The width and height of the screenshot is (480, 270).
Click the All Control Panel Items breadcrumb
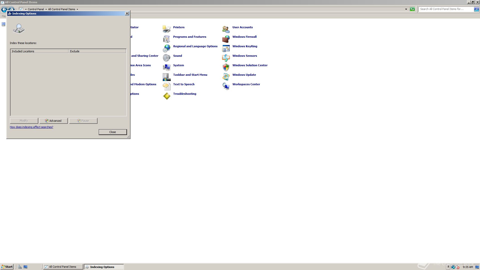[61, 9]
